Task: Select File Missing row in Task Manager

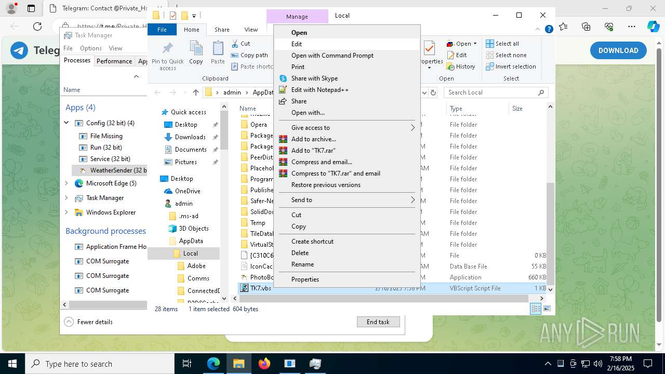Action: tap(106, 136)
